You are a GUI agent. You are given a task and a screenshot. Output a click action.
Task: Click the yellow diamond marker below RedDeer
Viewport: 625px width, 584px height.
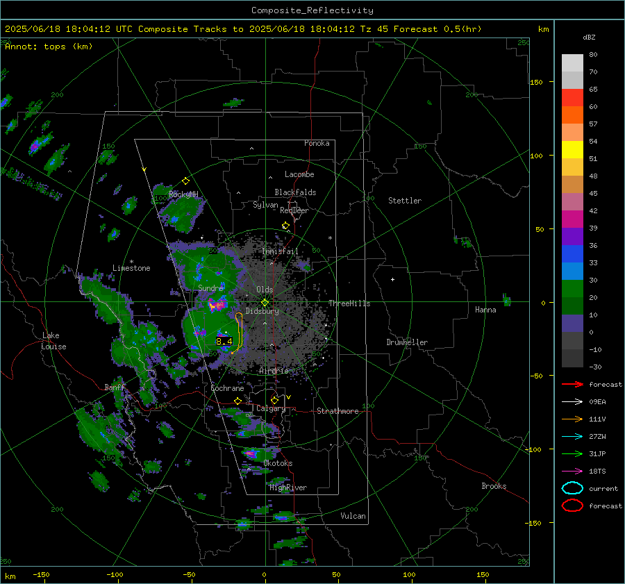tap(285, 226)
